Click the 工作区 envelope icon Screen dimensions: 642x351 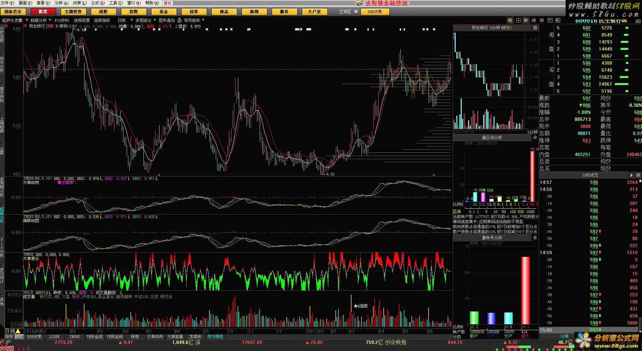356,11
